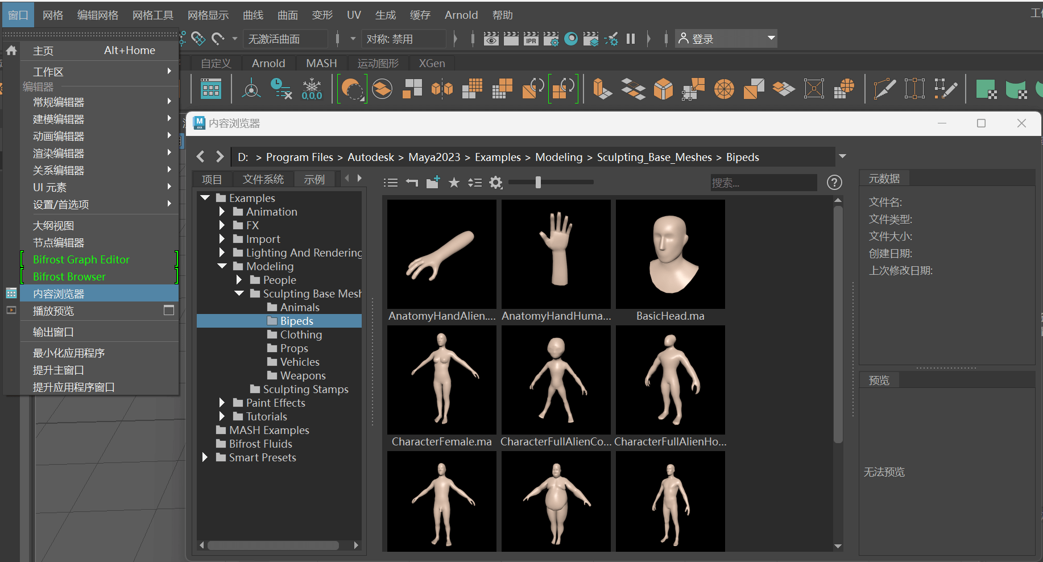The width and height of the screenshot is (1043, 562).
Task: Click the 搜索 search field
Action: click(763, 183)
